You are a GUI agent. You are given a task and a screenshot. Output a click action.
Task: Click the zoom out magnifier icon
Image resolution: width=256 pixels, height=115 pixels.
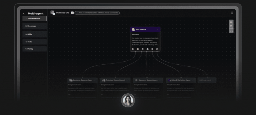[x=231, y=26]
